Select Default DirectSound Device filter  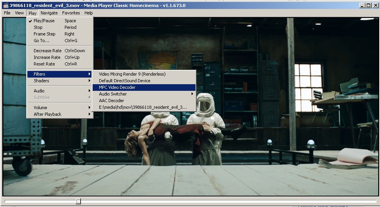tap(144, 81)
